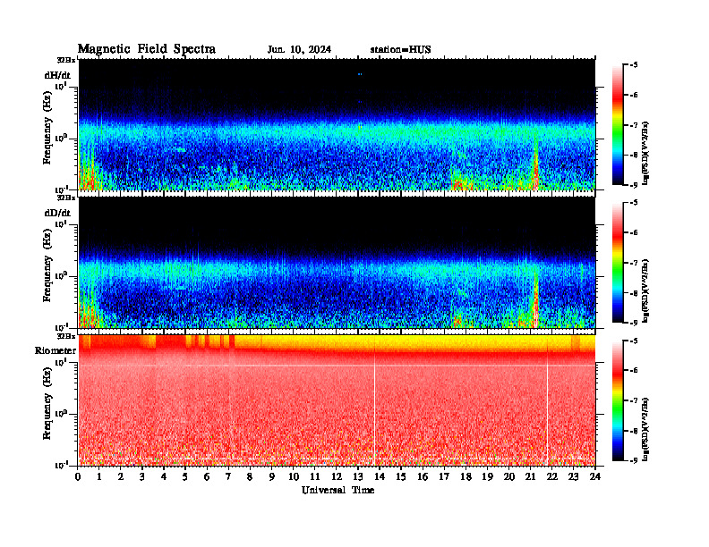Click hour 5 on the time axis

click(x=185, y=477)
